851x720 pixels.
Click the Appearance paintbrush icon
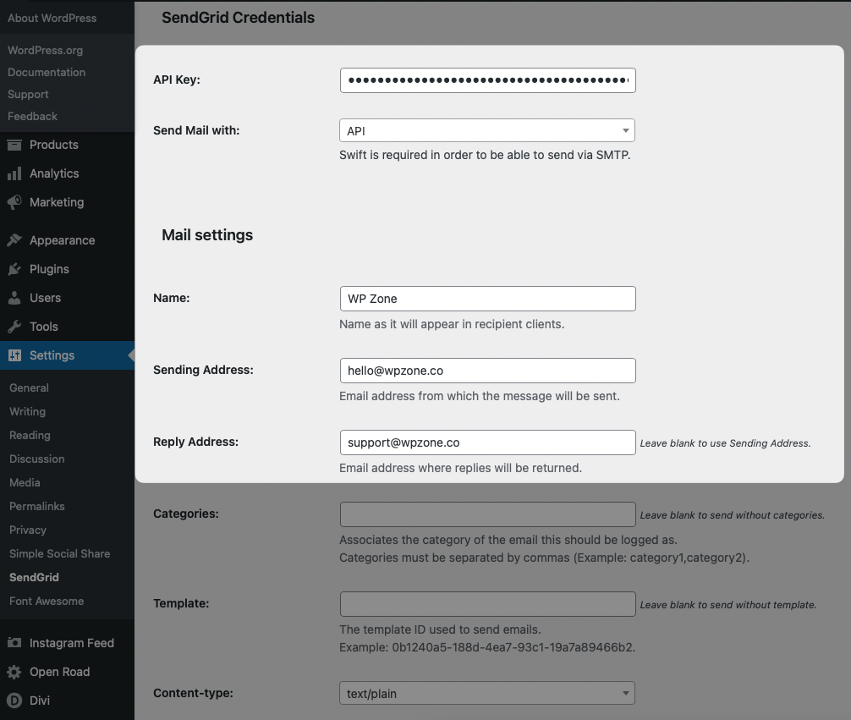14,240
